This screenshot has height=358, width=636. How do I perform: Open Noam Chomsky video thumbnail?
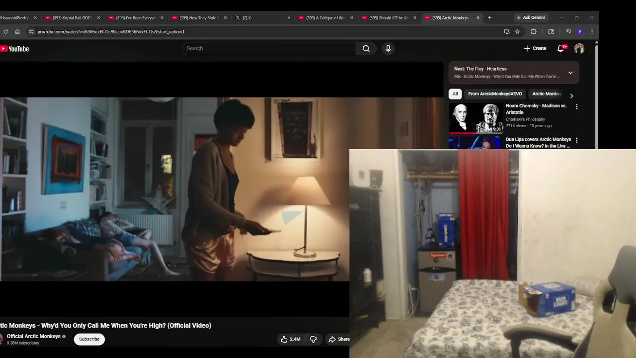click(x=476, y=118)
